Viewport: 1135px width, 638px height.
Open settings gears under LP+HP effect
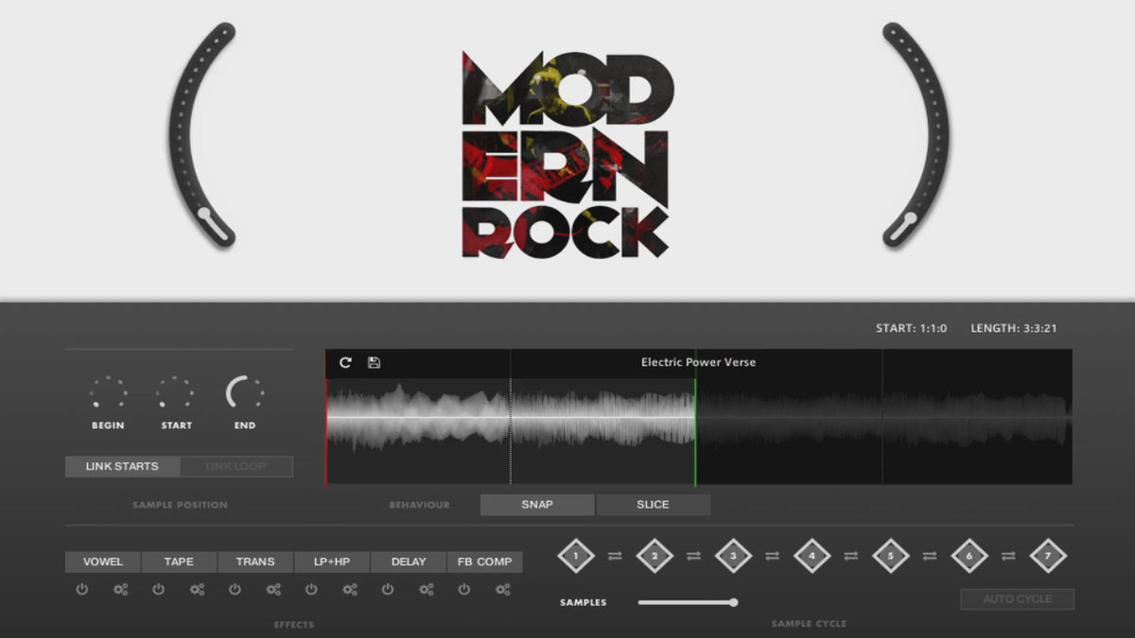[x=350, y=590]
